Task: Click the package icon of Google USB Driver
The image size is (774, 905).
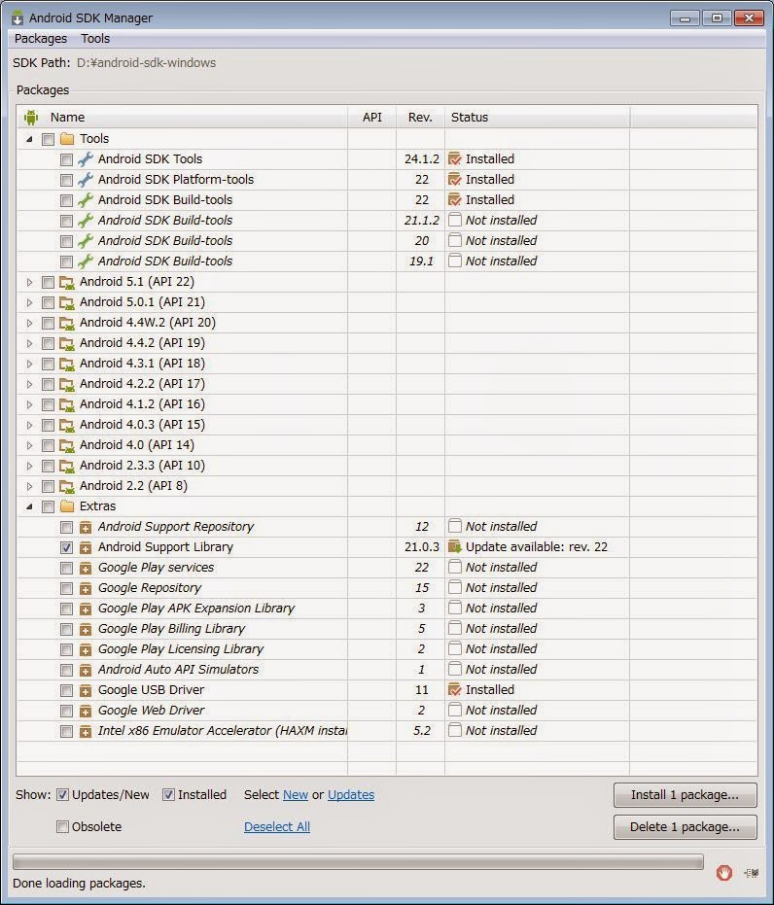Action: (86, 690)
